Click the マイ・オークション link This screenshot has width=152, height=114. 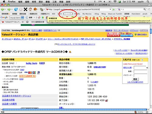click(121, 30)
